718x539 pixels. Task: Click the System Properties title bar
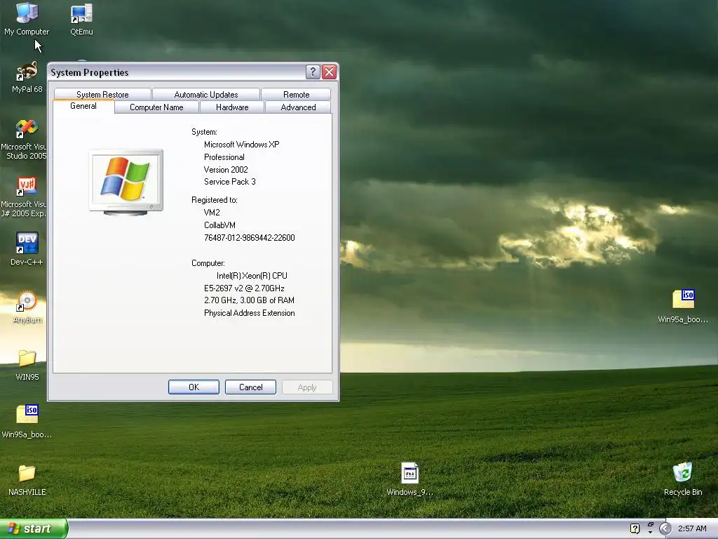pos(176,72)
